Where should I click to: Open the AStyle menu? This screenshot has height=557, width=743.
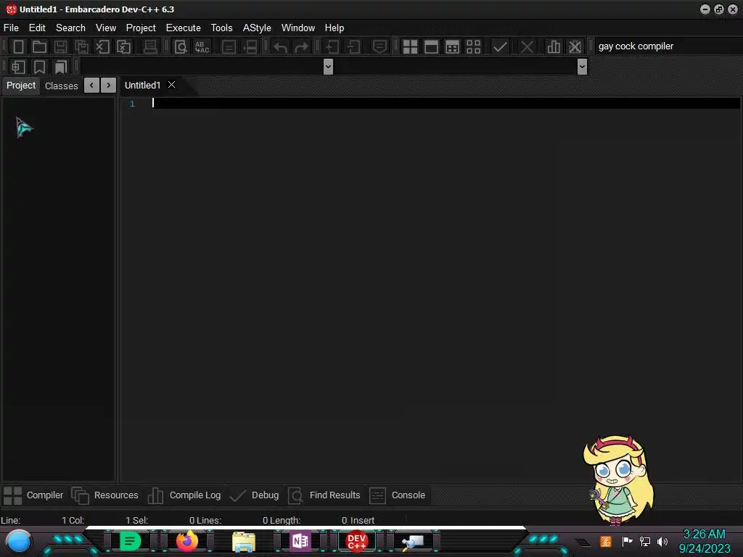click(257, 28)
